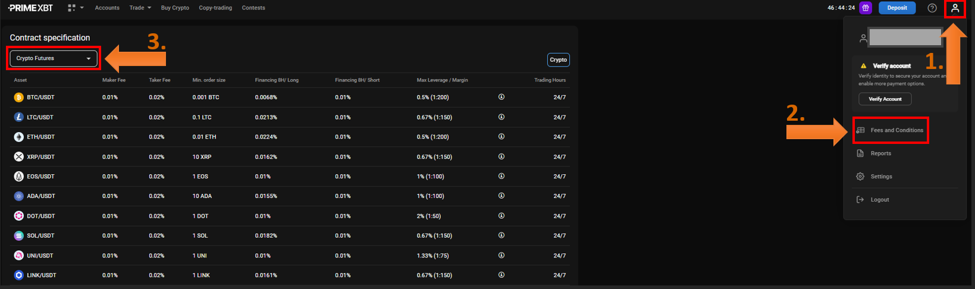This screenshot has height=289, width=975.
Task: Click the ETH/USDT margin info icon
Action: [x=501, y=137]
